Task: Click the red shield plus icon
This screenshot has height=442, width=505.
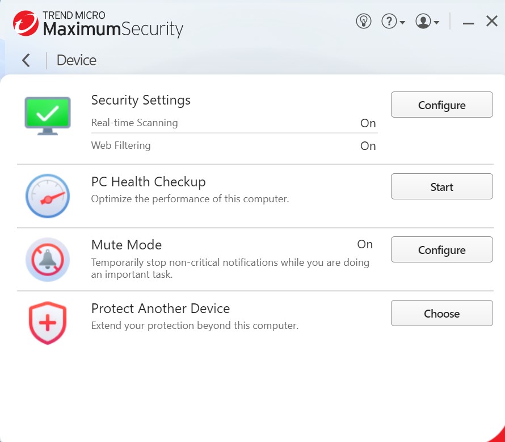Action: coord(48,323)
